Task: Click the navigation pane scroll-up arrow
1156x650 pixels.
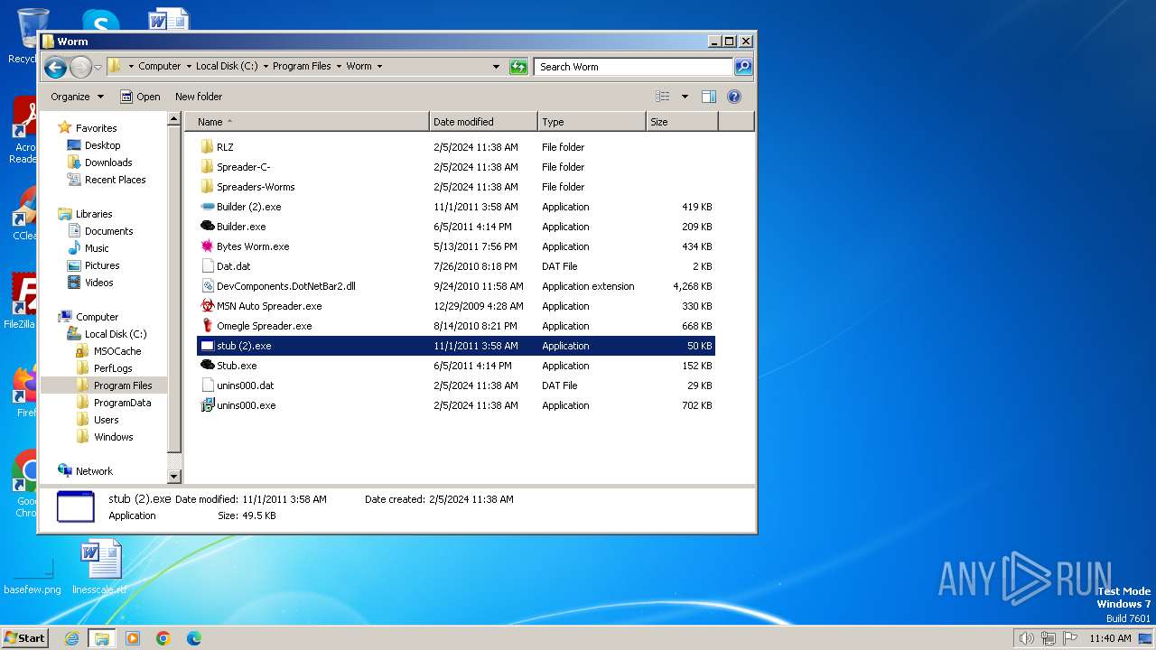Action: click(x=174, y=119)
